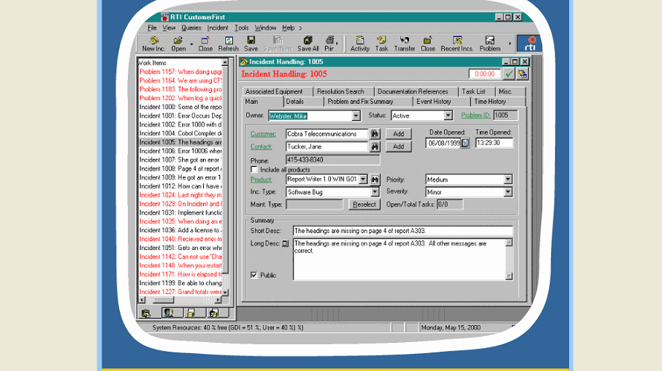Click the Product link label
This screenshot has width=662, height=371.
(x=261, y=180)
